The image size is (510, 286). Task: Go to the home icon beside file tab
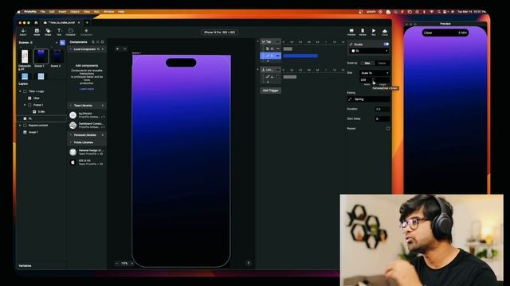point(36,23)
